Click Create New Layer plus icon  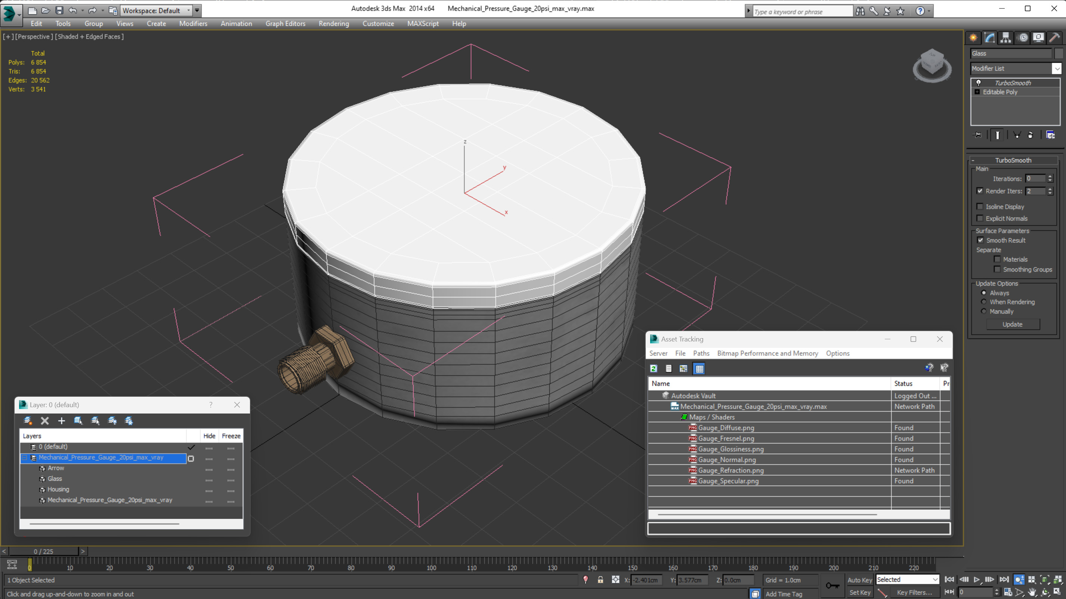pyautogui.click(x=62, y=421)
